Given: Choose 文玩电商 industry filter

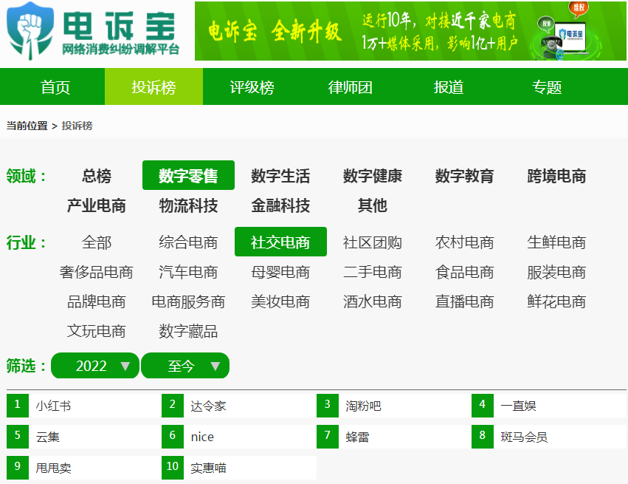Looking at the screenshot, I should click(97, 331).
